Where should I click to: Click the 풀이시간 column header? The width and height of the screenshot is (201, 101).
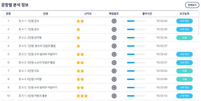coord(147,14)
